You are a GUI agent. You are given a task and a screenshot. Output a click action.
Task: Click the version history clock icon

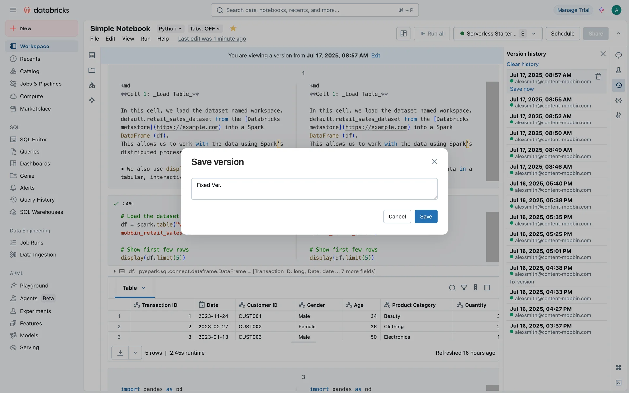pos(618,85)
